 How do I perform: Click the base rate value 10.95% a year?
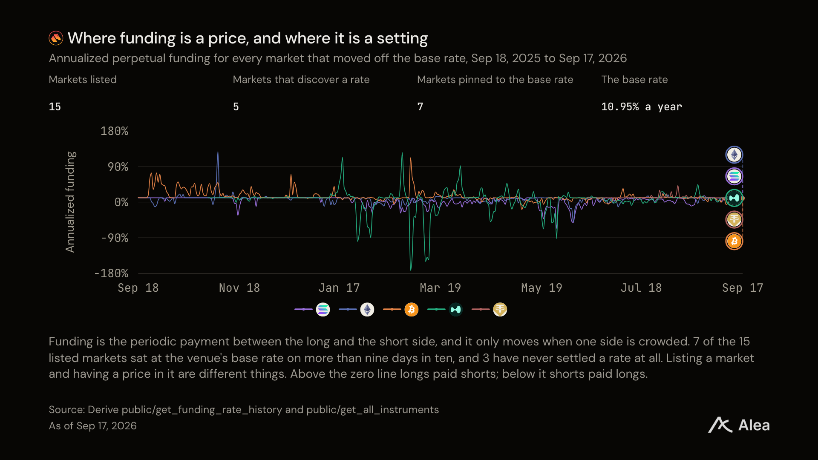(642, 106)
